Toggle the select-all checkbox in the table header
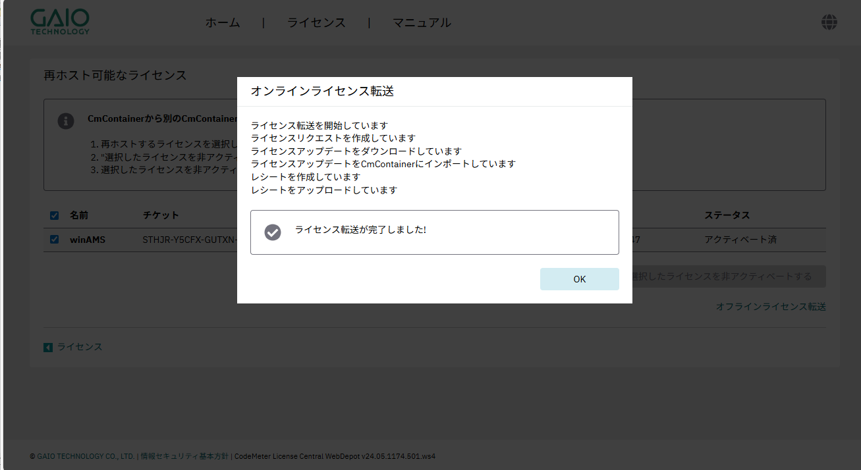This screenshot has height=470, width=861. (x=55, y=215)
